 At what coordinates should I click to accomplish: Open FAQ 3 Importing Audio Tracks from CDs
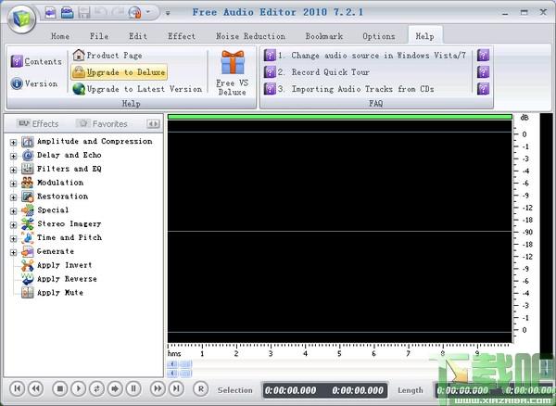[x=349, y=89]
